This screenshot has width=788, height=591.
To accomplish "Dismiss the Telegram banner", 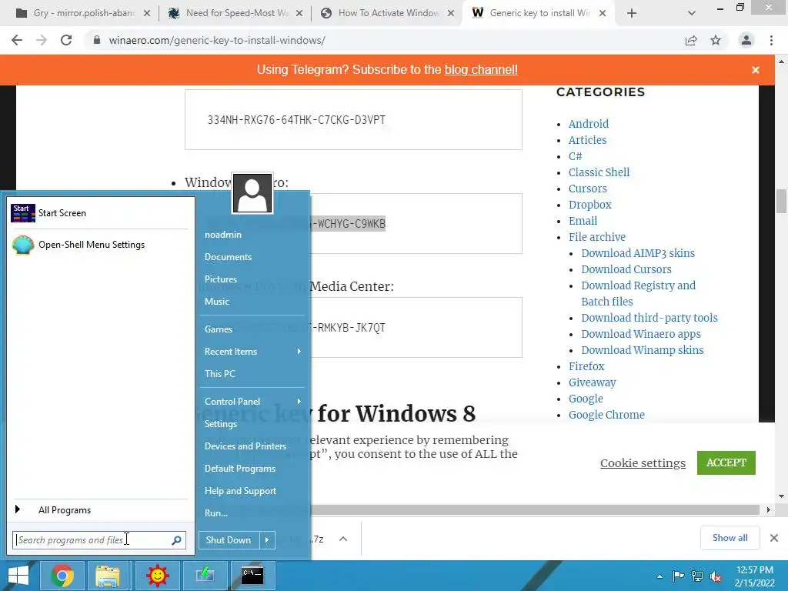I will pyautogui.click(x=756, y=70).
